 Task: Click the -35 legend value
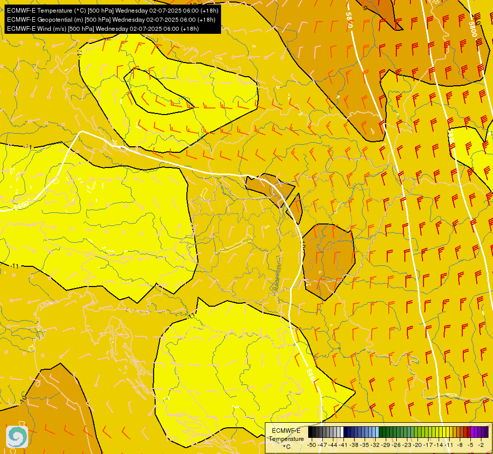(365, 445)
